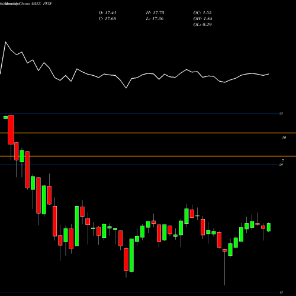Click the "AMEX PFXF" chart title
296x296 pixels.
(x=41, y=4)
